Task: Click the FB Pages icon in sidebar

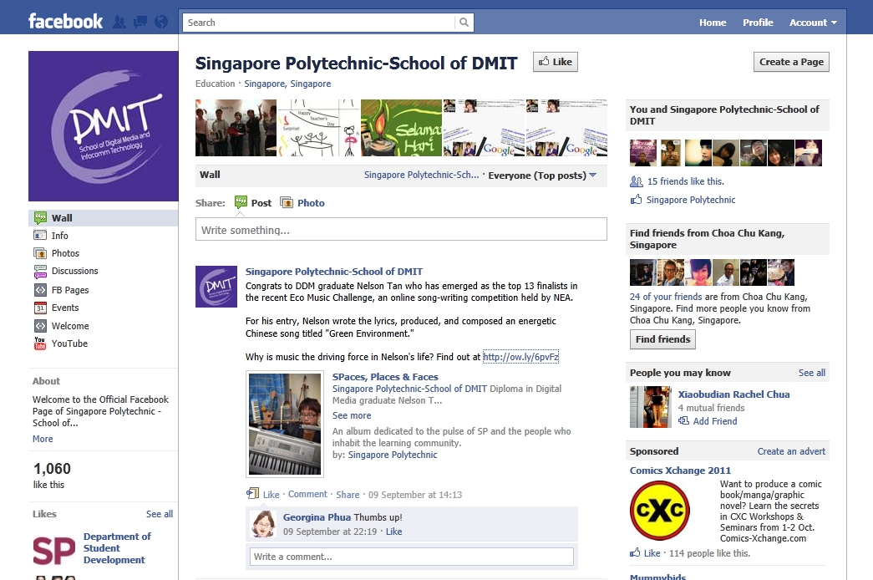Action: [40, 290]
